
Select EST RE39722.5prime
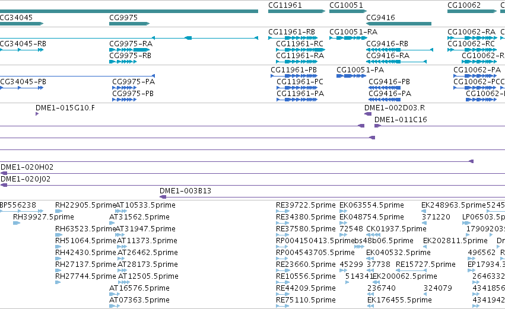306,205
